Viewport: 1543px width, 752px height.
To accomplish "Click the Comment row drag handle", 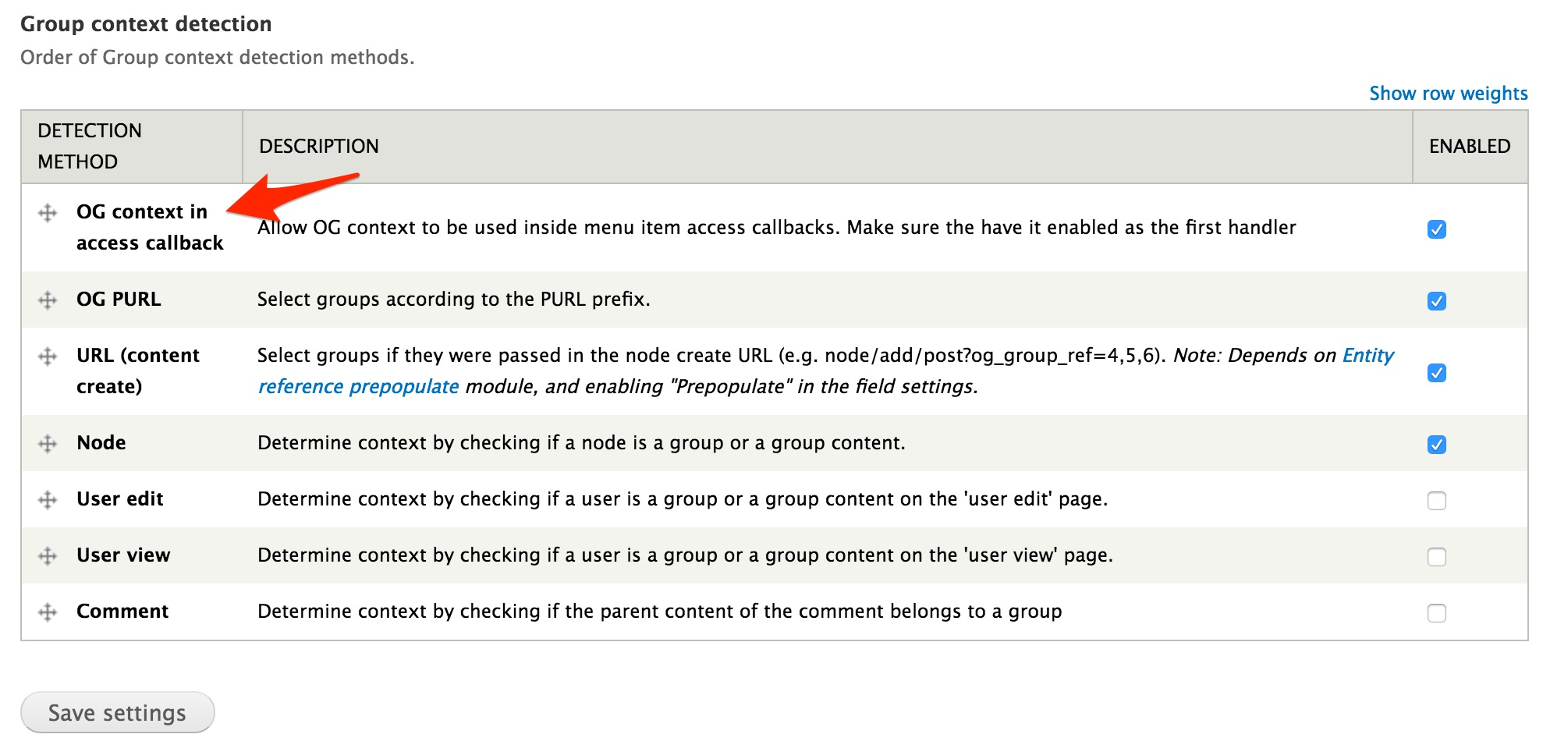I will 48,612.
